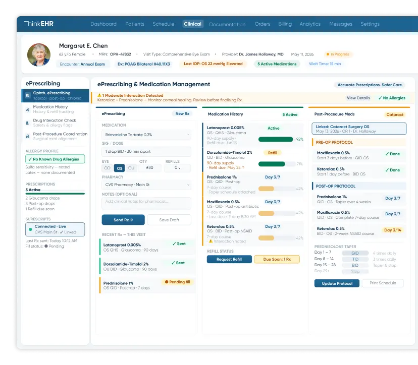Click the Cataract tag in Post-Procedure Meds

[395, 114]
